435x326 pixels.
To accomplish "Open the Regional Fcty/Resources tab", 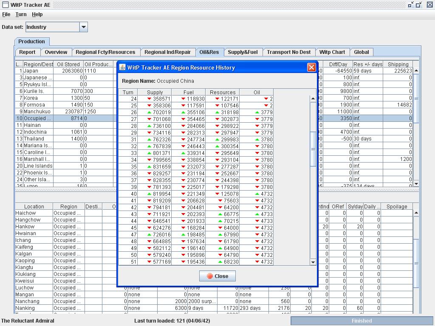I will pyautogui.click(x=105, y=52).
